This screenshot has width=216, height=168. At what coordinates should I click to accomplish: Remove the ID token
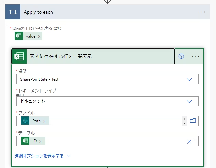pos(40,141)
